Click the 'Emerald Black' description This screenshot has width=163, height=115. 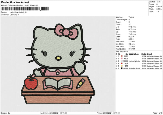[x=134, y=69]
